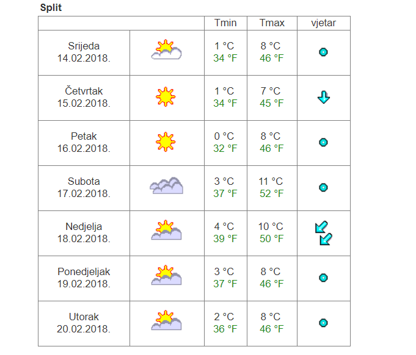This screenshot has width=416, height=355.
Task: Click the calm wind circle for Petak
Action: (x=323, y=142)
